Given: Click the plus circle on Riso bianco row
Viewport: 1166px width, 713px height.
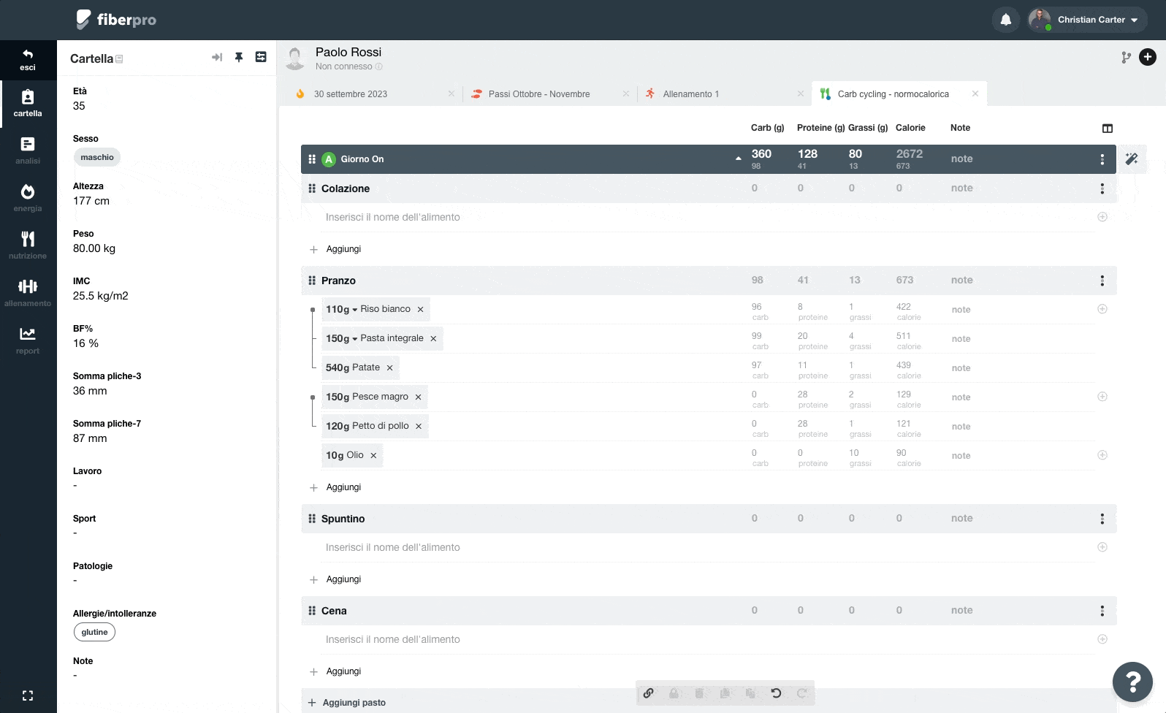Looking at the screenshot, I should point(1102,309).
